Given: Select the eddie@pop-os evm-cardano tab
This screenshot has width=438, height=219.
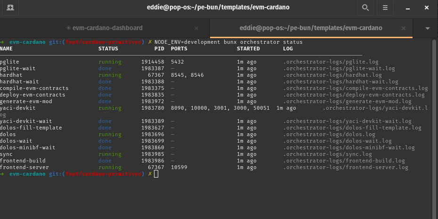Looking at the screenshot, I should tap(311, 28).
